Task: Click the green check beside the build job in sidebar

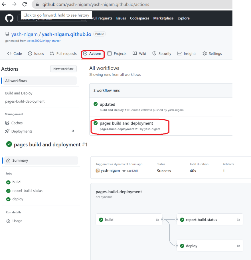Action: [x=8, y=182]
